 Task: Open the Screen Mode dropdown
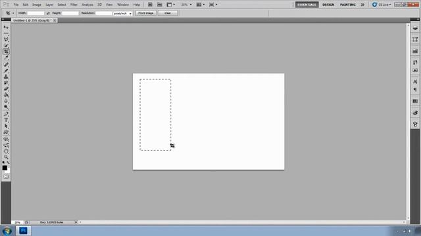click(213, 5)
